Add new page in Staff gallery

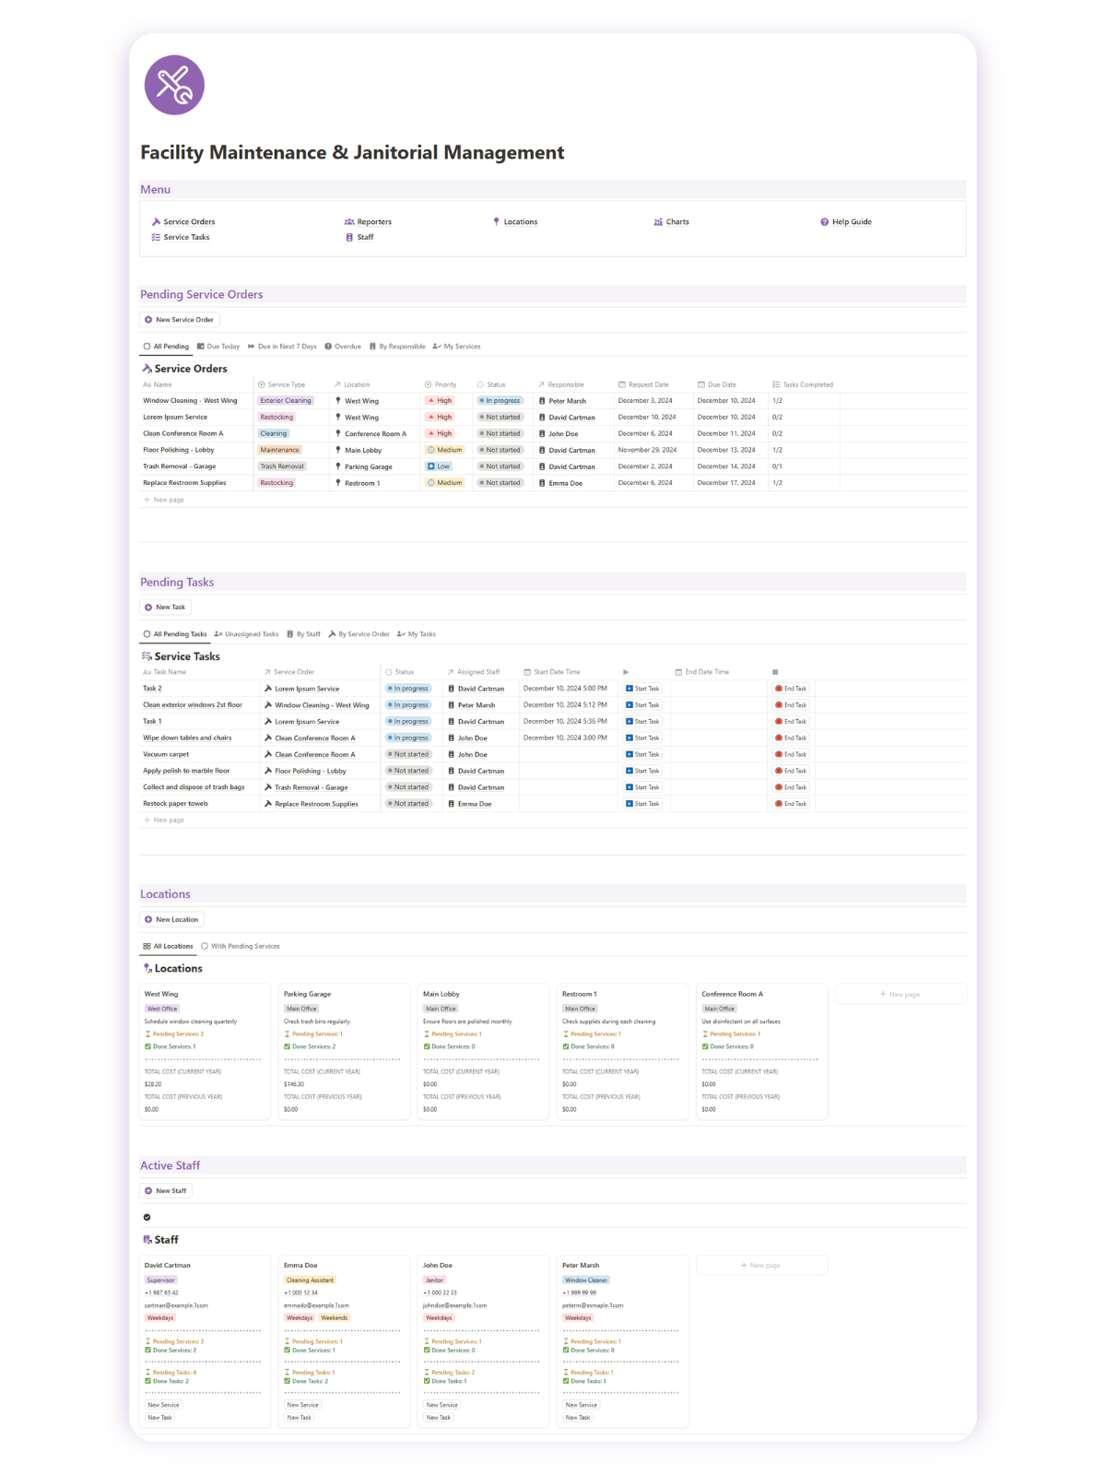[x=761, y=1265]
